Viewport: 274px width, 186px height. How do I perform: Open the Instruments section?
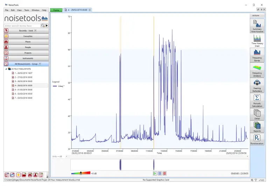pos(28,58)
